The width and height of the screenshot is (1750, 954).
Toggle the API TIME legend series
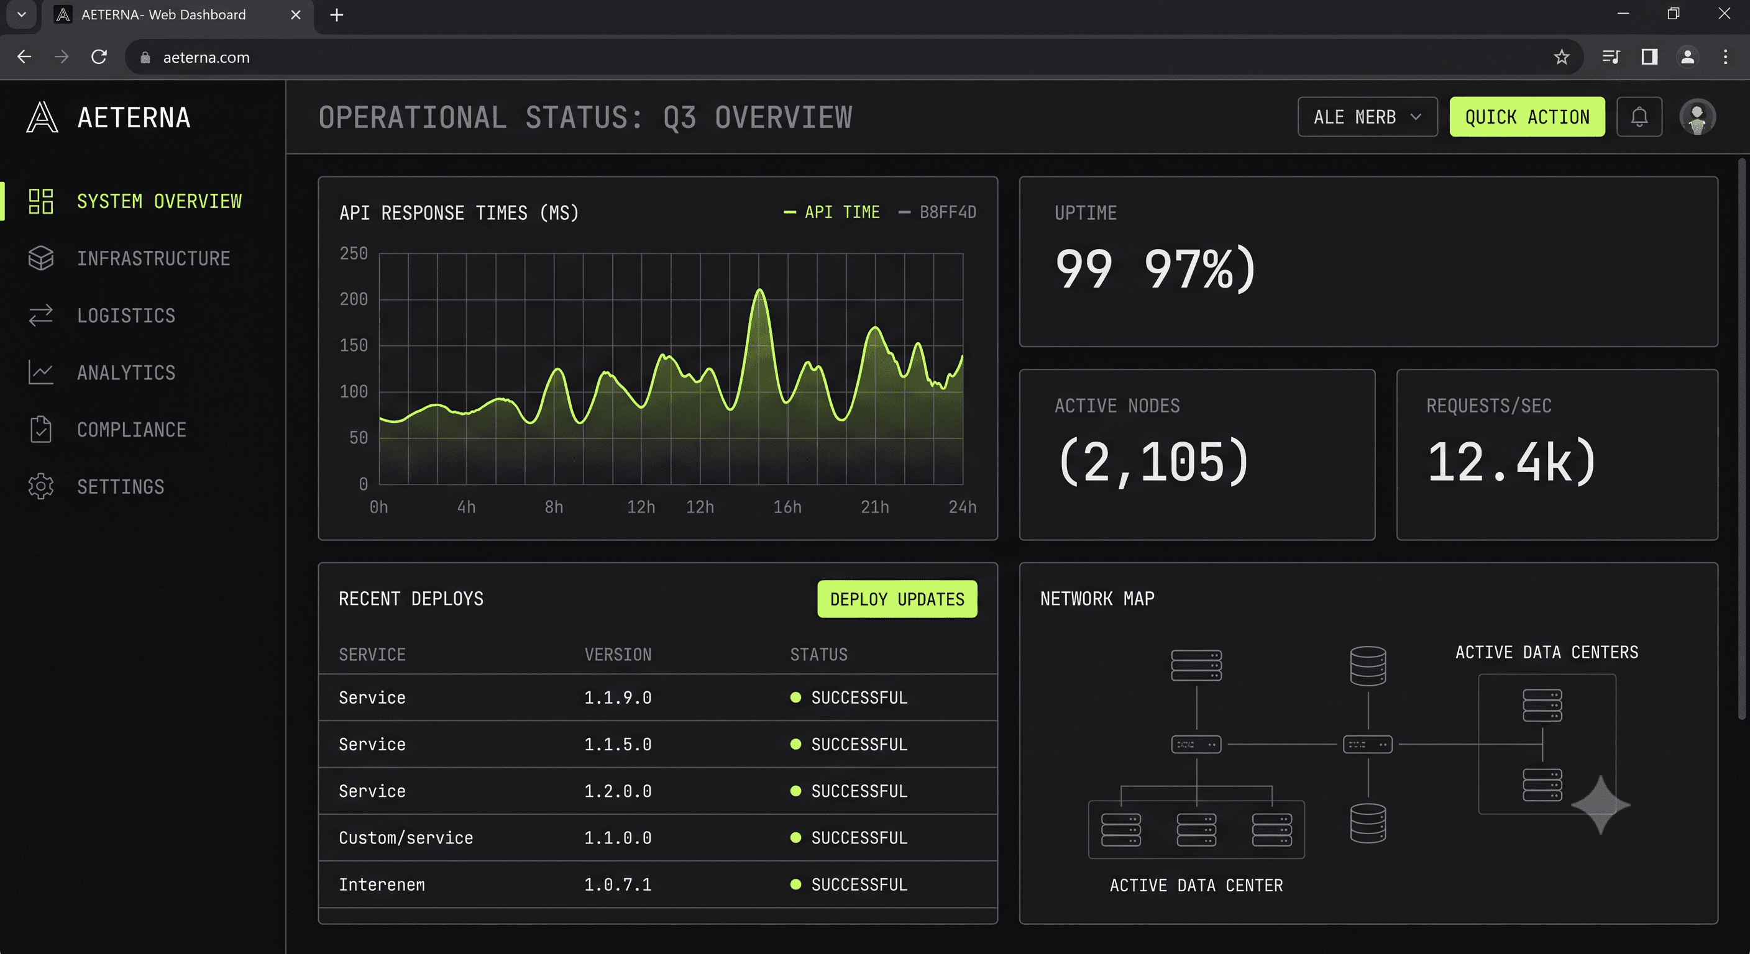(831, 212)
